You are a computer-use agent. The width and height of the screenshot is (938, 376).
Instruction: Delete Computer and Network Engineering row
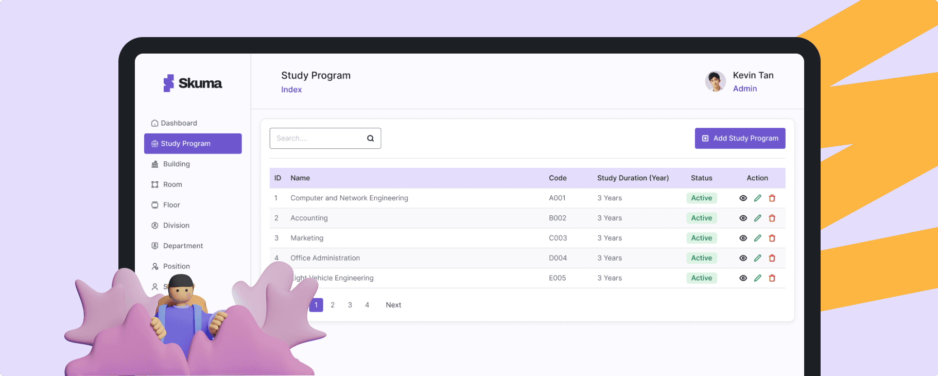(772, 198)
